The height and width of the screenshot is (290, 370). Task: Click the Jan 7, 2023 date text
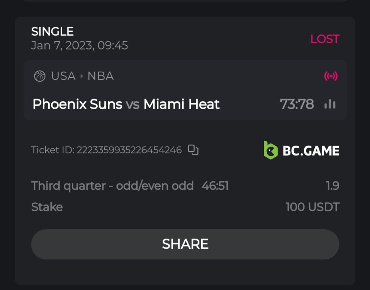pyautogui.click(x=79, y=46)
